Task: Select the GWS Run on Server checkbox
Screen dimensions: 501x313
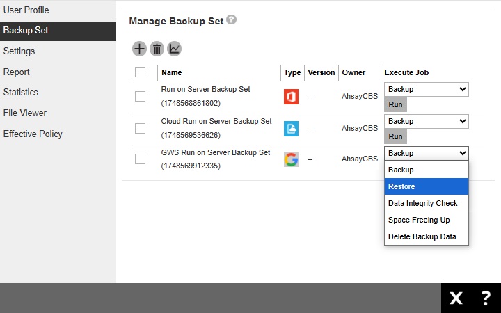Action: point(140,159)
